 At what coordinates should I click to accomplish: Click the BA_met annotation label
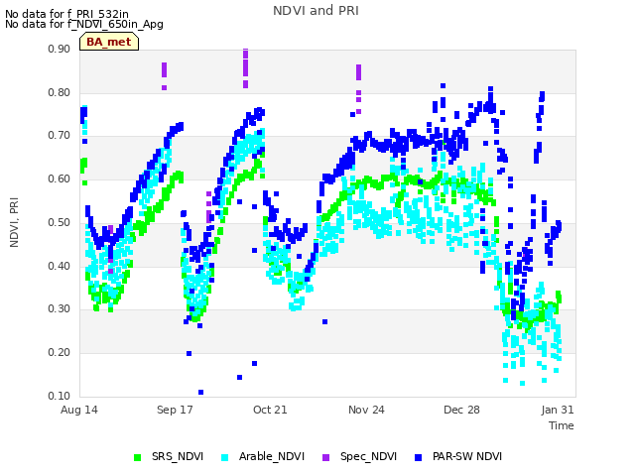pyautogui.click(x=109, y=42)
